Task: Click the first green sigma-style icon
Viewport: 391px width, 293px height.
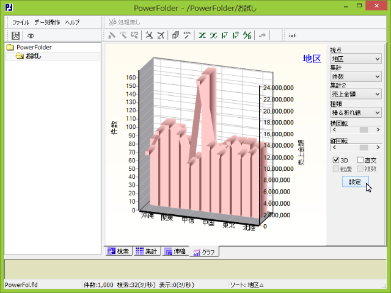Action: [202, 35]
